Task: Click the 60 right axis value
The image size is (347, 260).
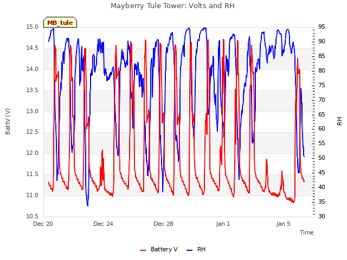Action: (322, 129)
